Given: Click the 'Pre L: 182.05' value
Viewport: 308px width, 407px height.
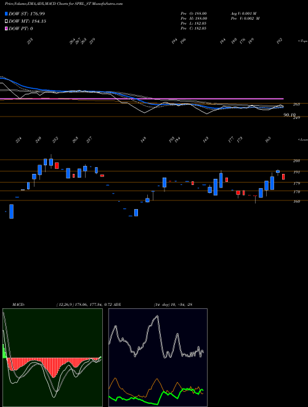Looking at the screenshot, I should 193,23.
